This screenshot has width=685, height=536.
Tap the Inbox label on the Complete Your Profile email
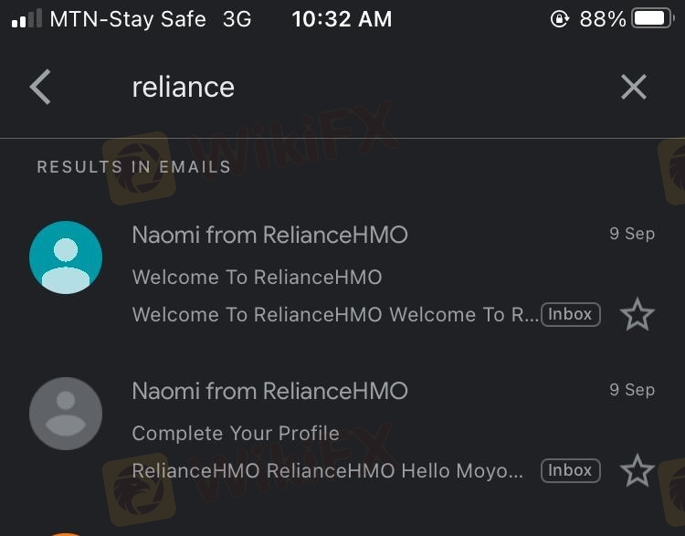click(570, 470)
